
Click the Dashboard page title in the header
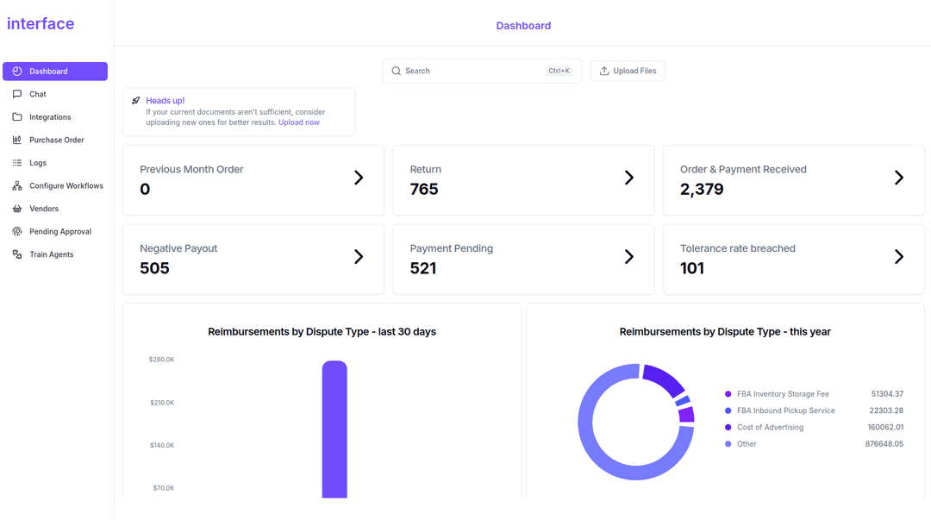pos(524,26)
